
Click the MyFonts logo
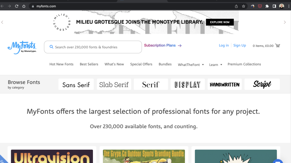tap(22, 46)
